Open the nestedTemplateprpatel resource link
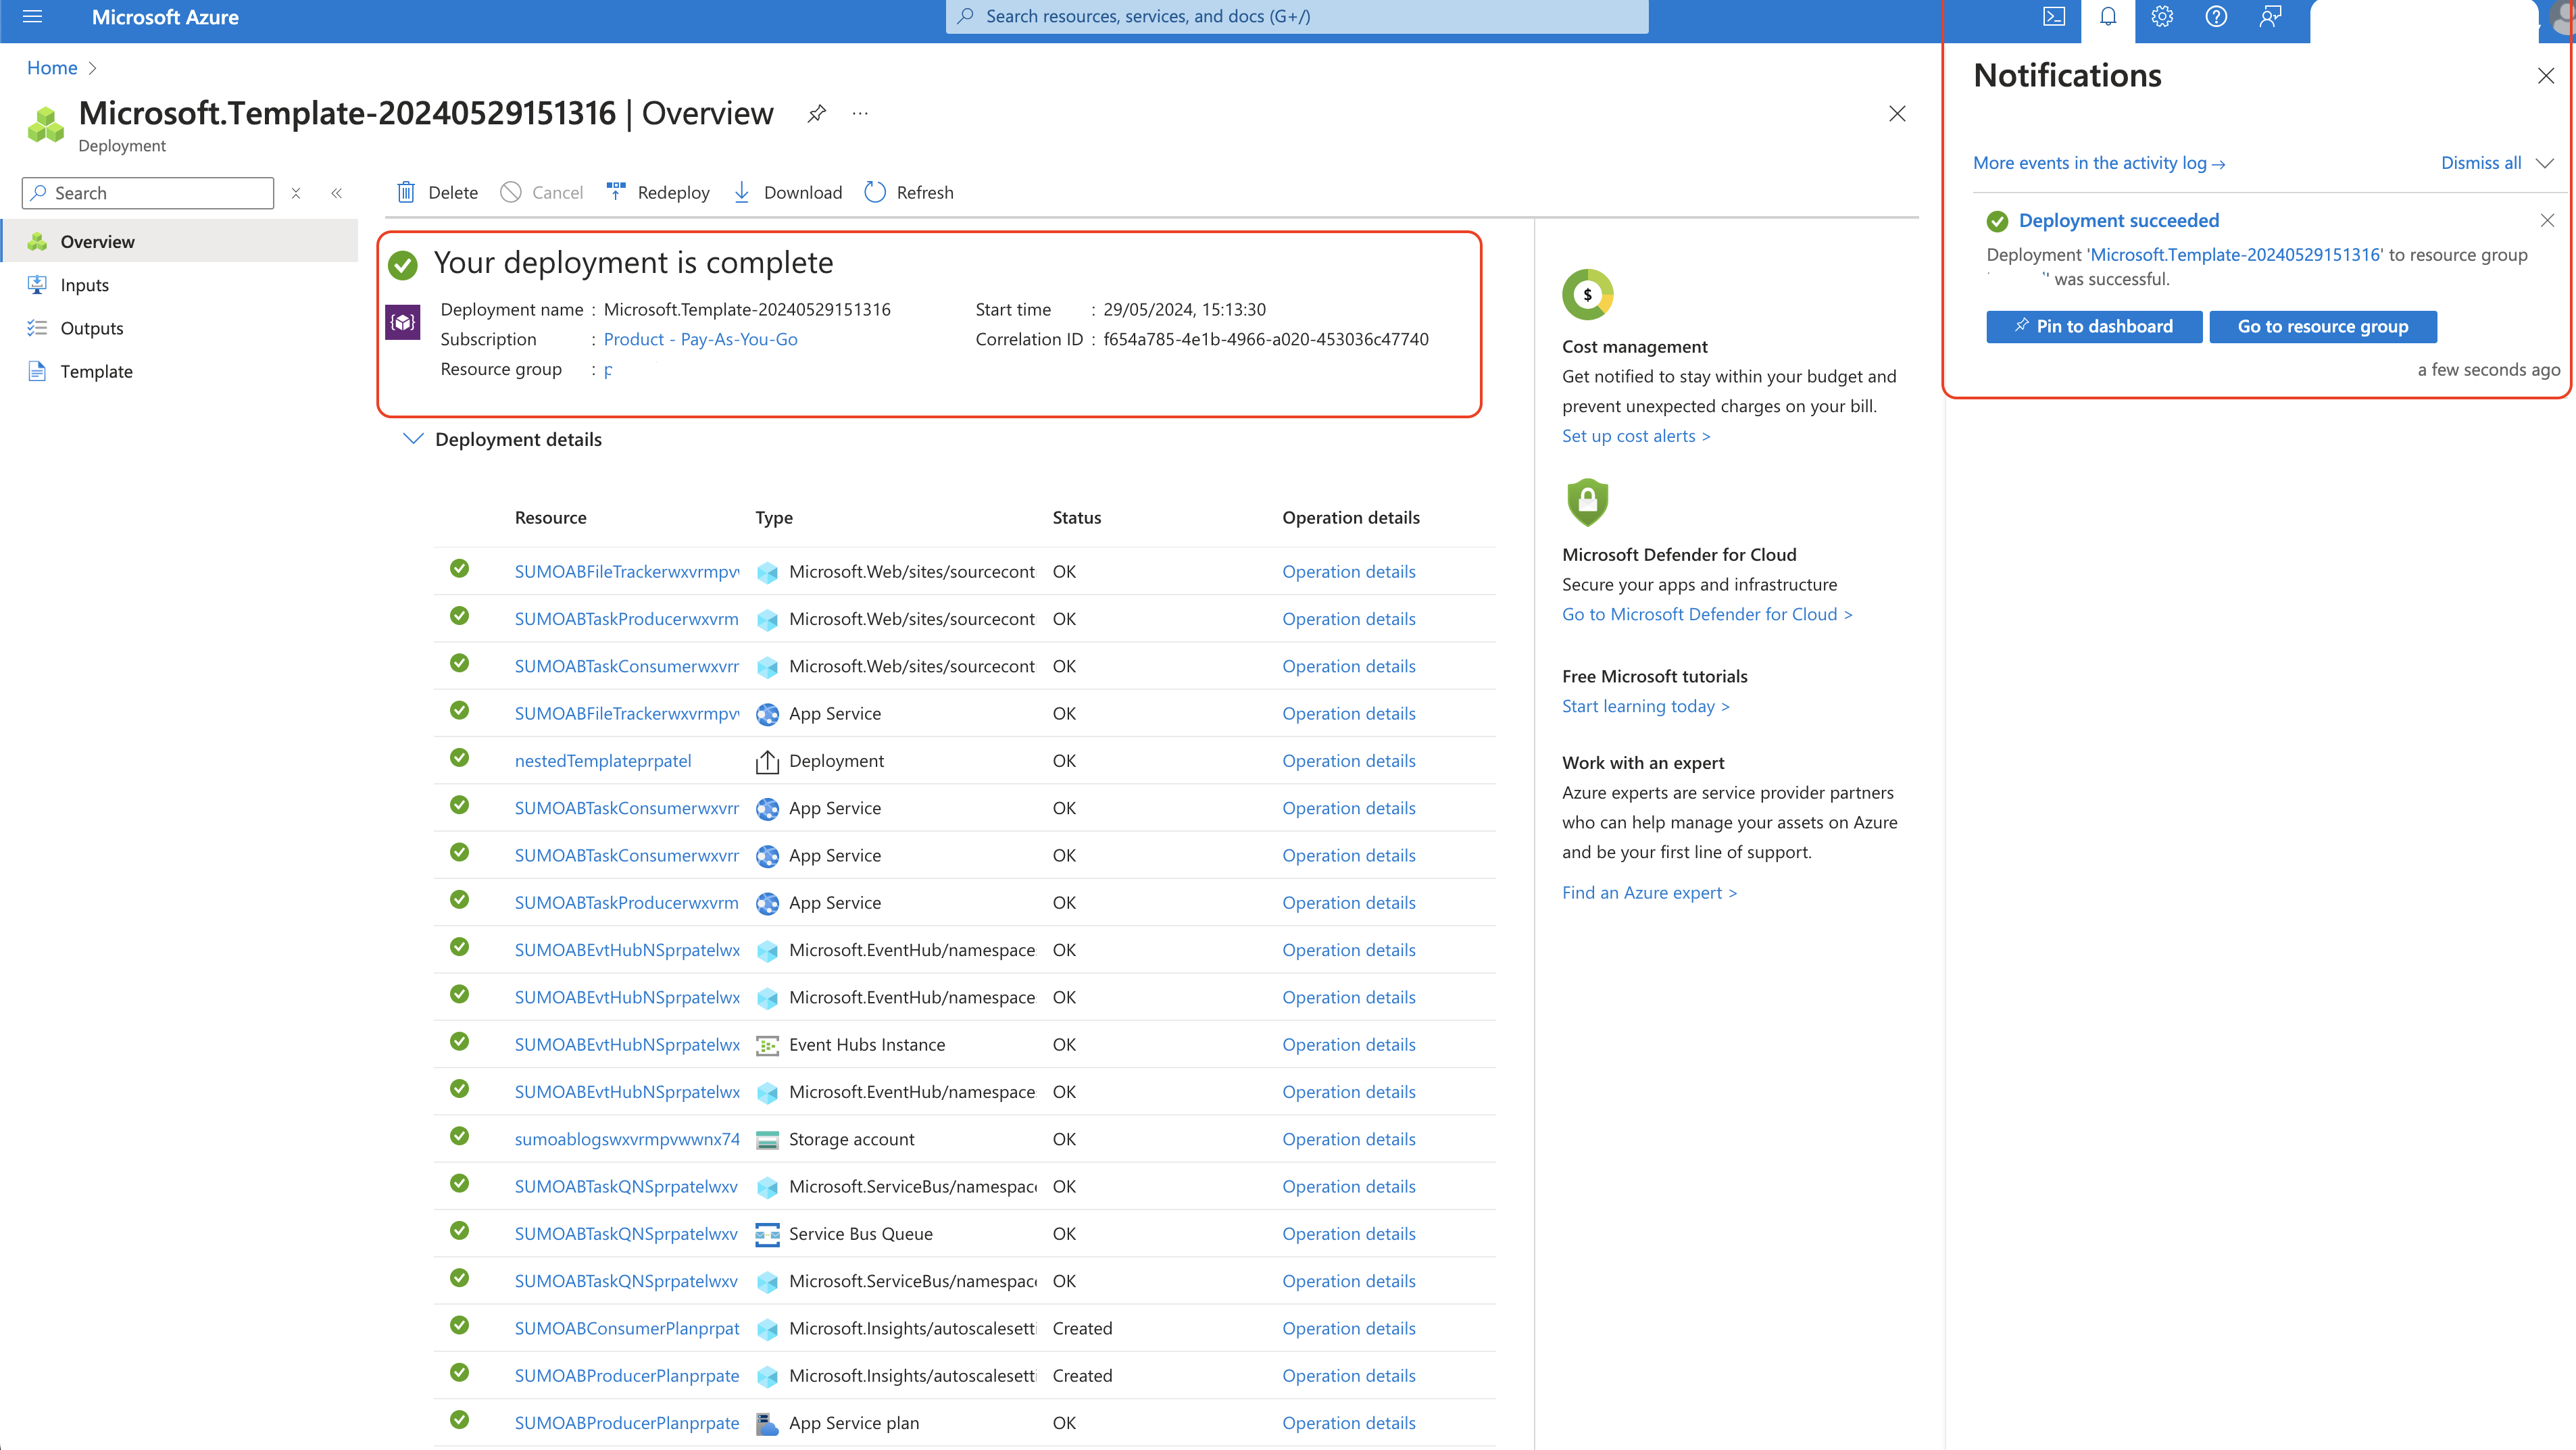 pos(602,760)
